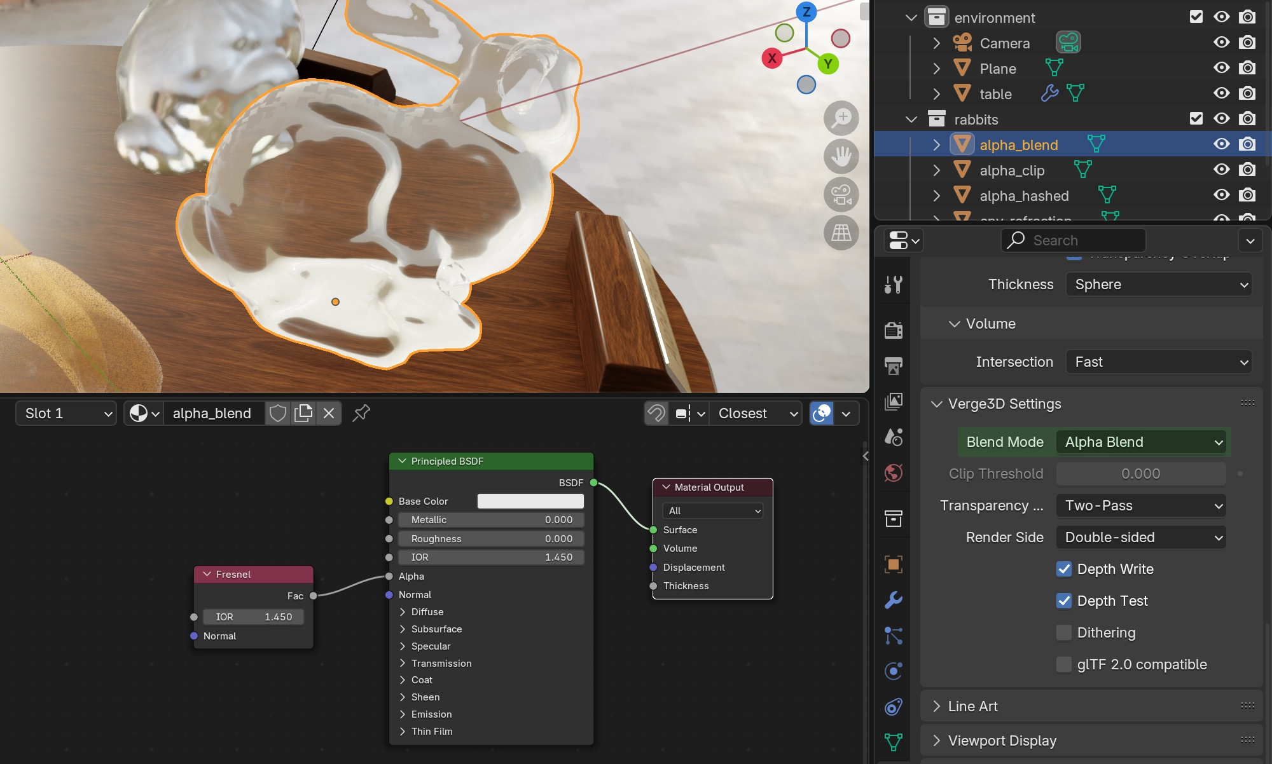The height and width of the screenshot is (764, 1272).
Task: Click IOR input field on Fresnel node
Action: coord(254,616)
